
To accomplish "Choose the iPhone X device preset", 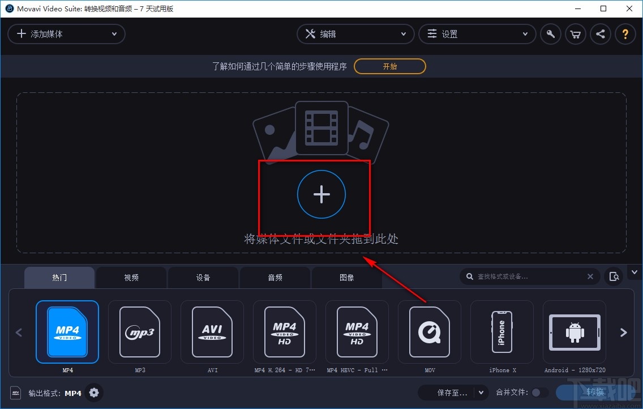I will click(502, 333).
